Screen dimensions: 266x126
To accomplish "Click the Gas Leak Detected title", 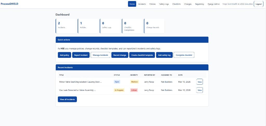I will coord(77,90).
